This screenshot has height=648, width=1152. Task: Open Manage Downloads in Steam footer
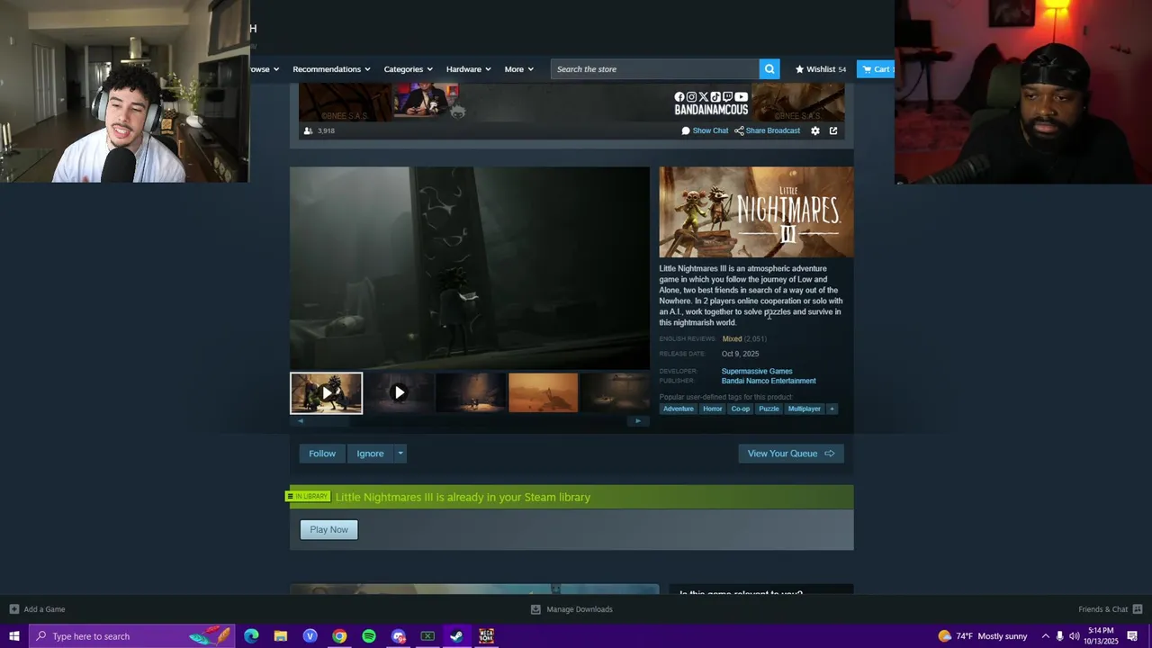tap(571, 609)
